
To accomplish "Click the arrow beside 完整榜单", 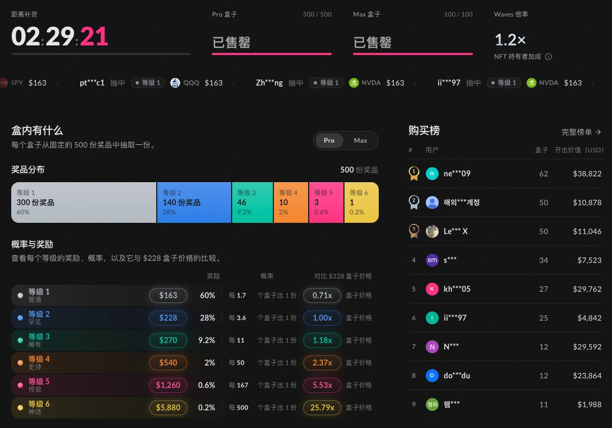I will pyautogui.click(x=598, y=132).
